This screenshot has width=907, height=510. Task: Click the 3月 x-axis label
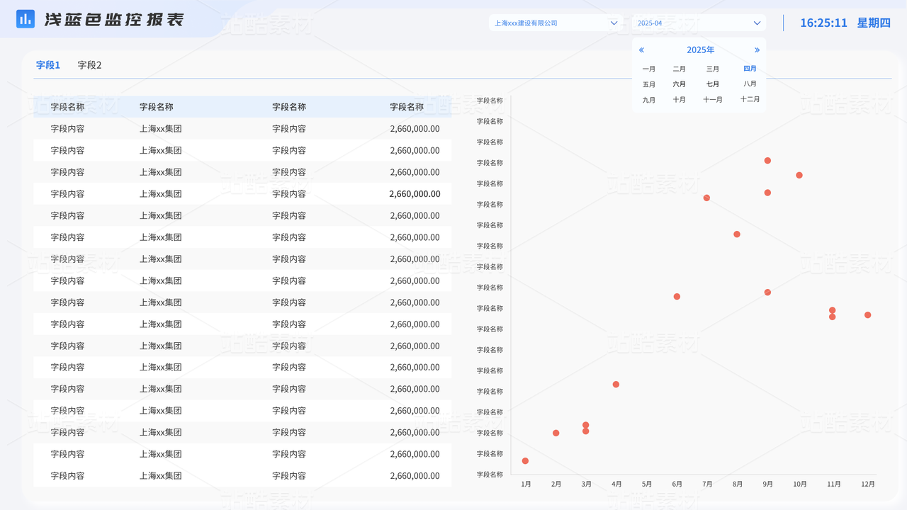586,484
